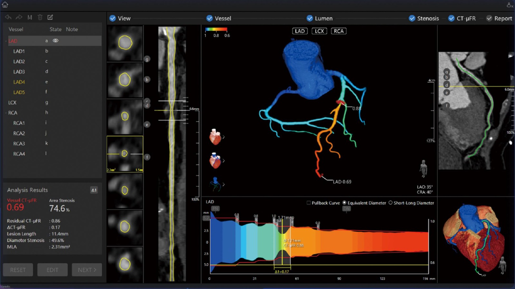515x289 pixels.
Task: Switch to the RCA vessel tab
Action: tap(339, 31)
